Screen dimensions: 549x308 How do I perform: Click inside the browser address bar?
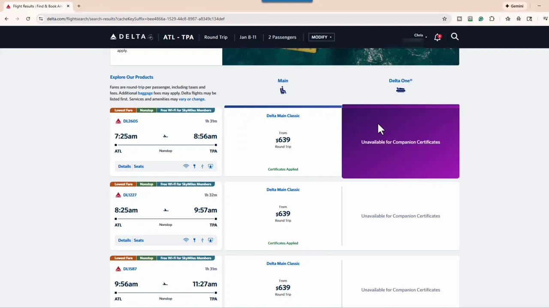[136, 19]
